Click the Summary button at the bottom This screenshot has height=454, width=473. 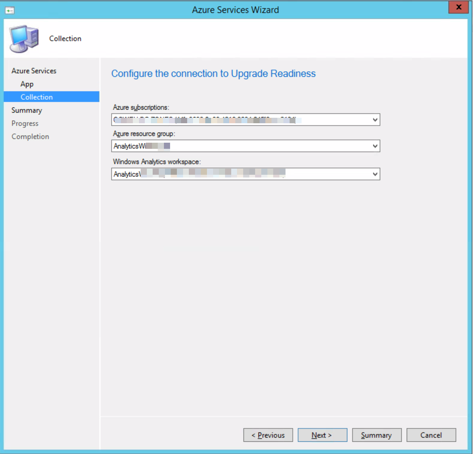click(377, 435)
